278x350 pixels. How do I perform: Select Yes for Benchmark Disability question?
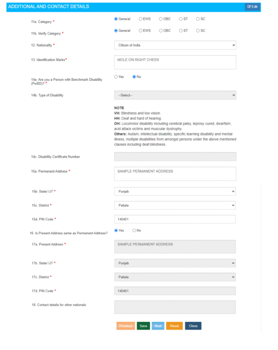(x=116, y=77)
